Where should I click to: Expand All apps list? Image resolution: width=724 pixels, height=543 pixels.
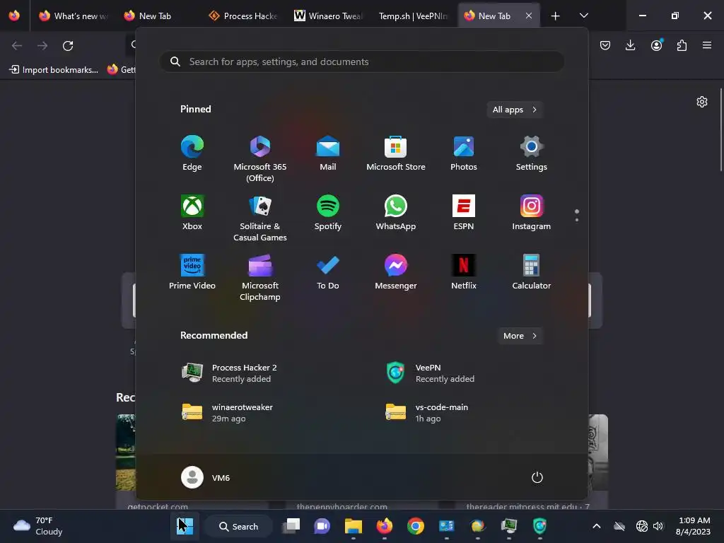tap(515, 110)
